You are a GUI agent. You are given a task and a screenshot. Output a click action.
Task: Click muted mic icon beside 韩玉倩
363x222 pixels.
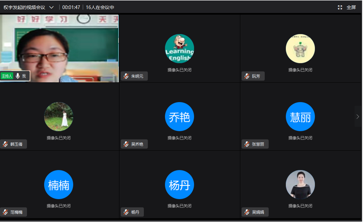[5, 144]
